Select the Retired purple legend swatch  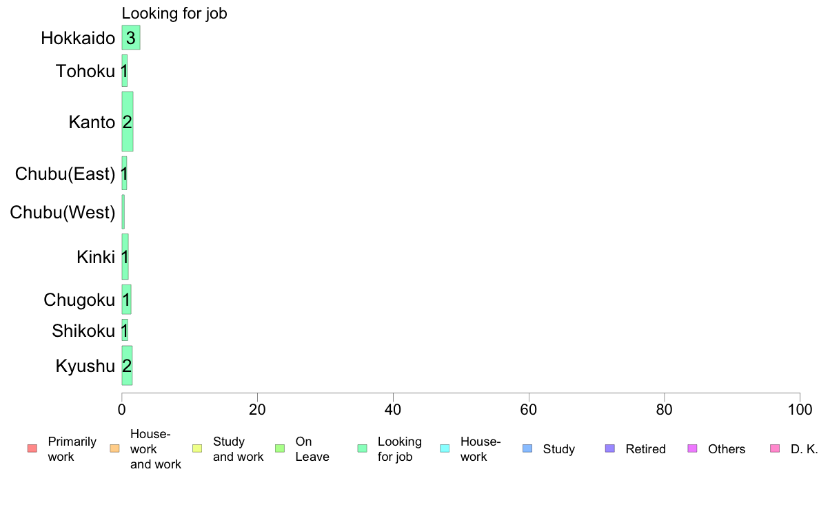click(609, 448)
